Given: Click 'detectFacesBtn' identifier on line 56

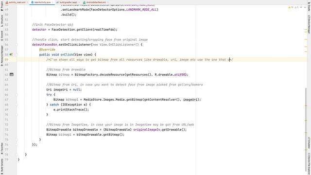Looking at the screenshot, I should (x=45, y=45).
